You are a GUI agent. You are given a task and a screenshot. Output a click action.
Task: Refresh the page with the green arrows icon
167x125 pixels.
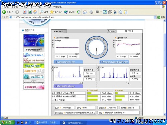pyautogui.click(x=30, y=12)
